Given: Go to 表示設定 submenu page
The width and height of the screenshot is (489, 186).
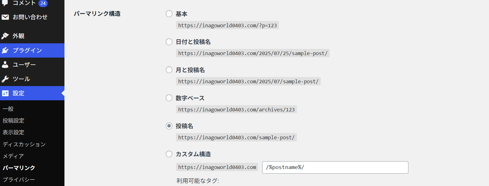Looking at the screenshot, I should click(14, 132).
